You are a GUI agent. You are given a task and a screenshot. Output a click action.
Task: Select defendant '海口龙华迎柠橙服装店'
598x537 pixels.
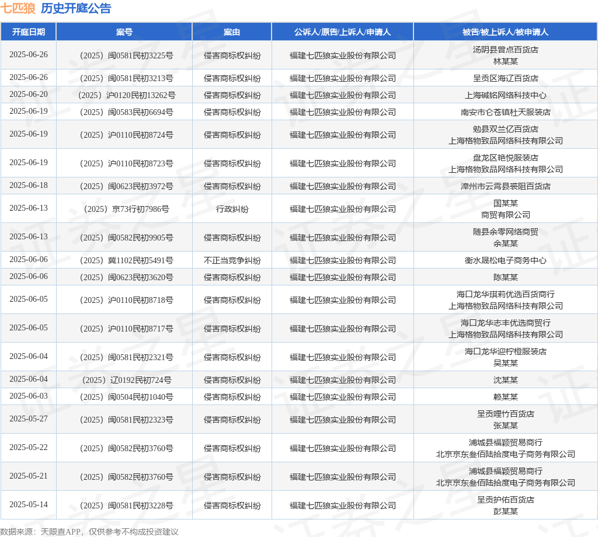click(505, 352)
